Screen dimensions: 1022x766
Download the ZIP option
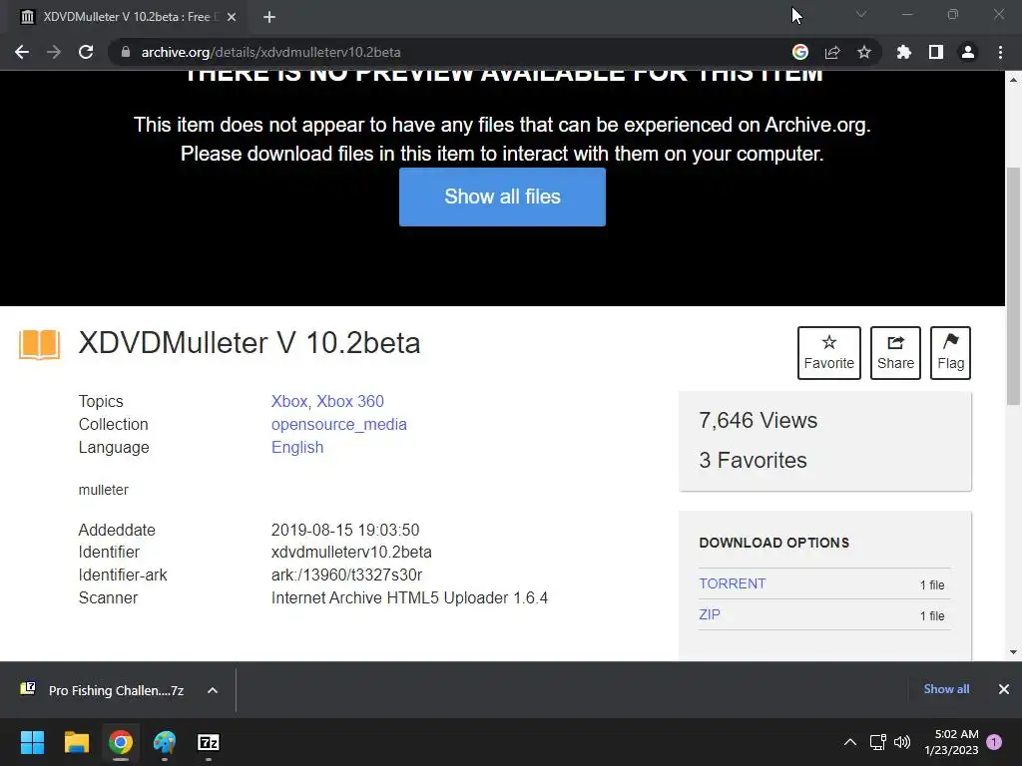[x=710, y=614]
